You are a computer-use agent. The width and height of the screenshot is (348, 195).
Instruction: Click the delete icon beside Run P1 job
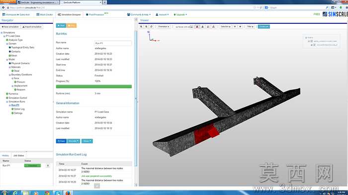pos(48,166)
